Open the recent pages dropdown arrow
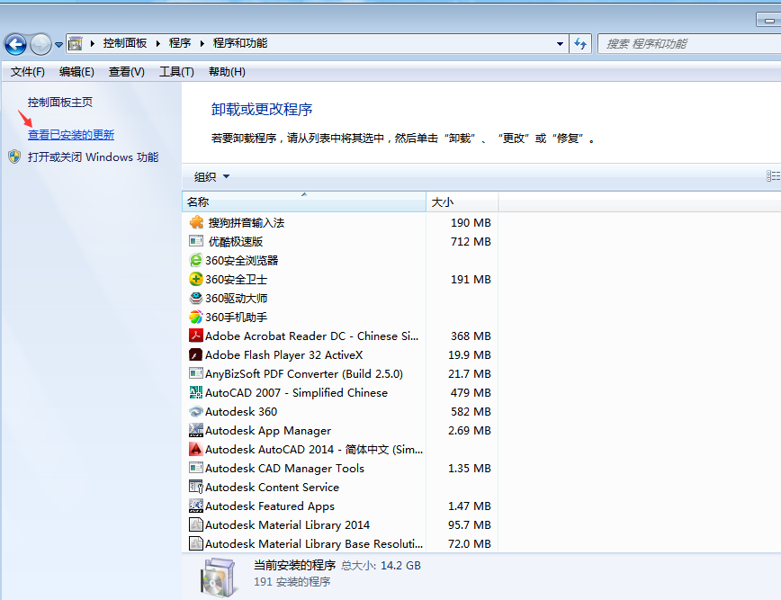The image size is (781, 600). tap(58, 45)
